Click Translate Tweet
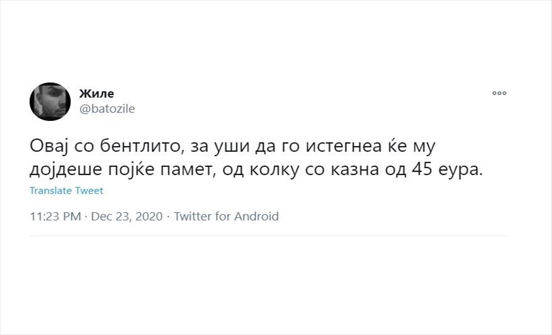The image size is (552, 335). (66, 191)
